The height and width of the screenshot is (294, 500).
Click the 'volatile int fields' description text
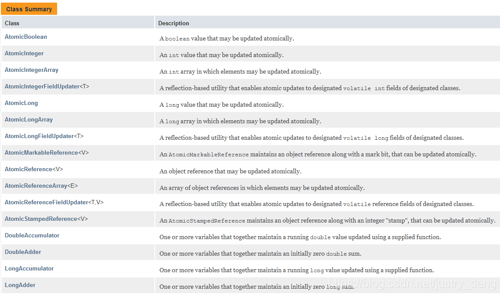[x=310, y=88]
